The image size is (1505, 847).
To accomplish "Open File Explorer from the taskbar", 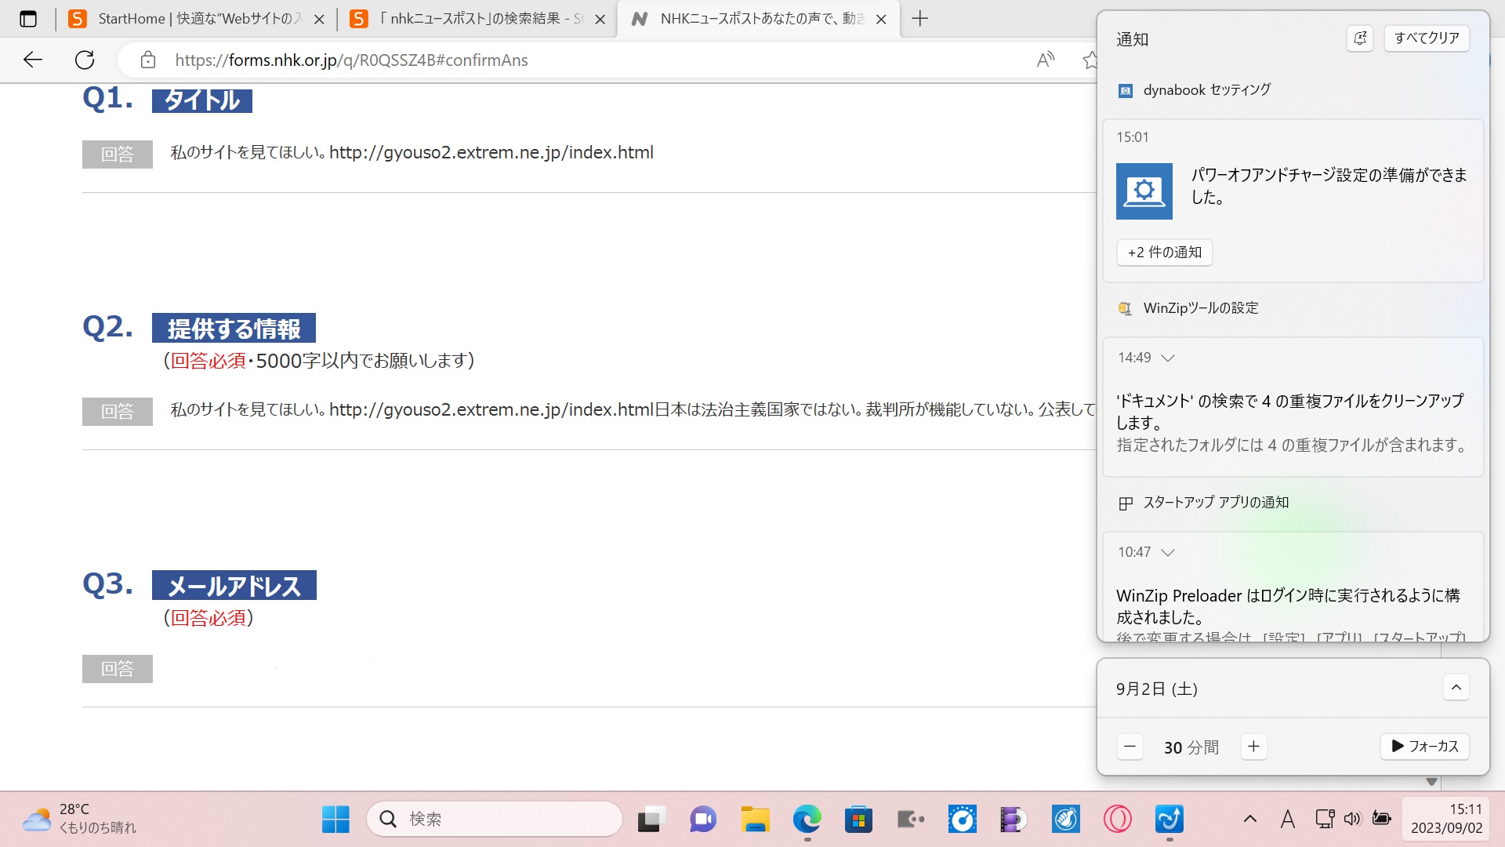I will coord(755,819).
